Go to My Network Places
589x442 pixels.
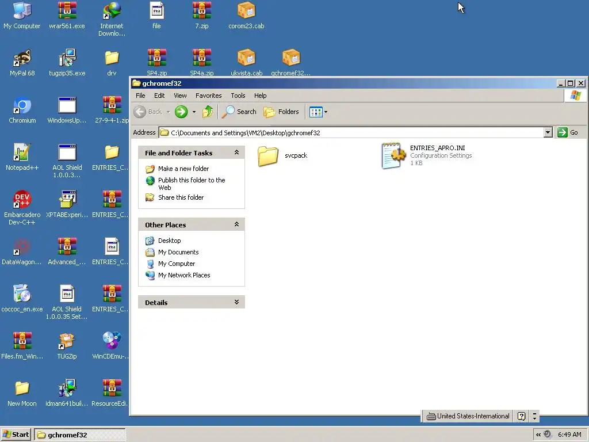(184, 275)
